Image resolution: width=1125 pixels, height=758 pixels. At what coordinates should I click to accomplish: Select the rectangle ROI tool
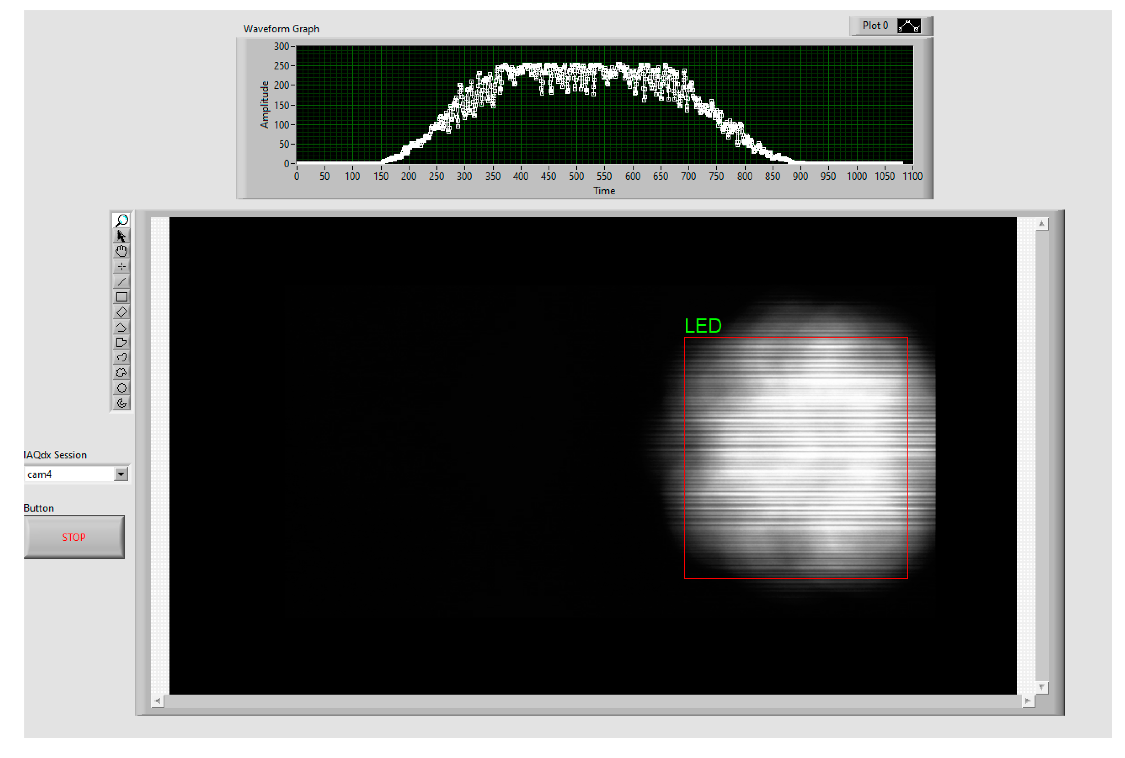tap(121, 297)
